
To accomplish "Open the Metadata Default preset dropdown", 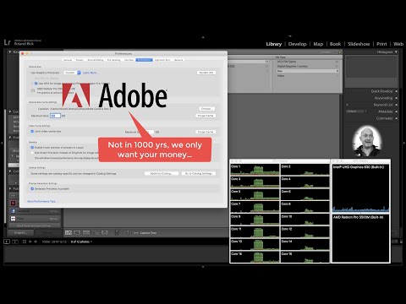I will (x=357, y=111).
